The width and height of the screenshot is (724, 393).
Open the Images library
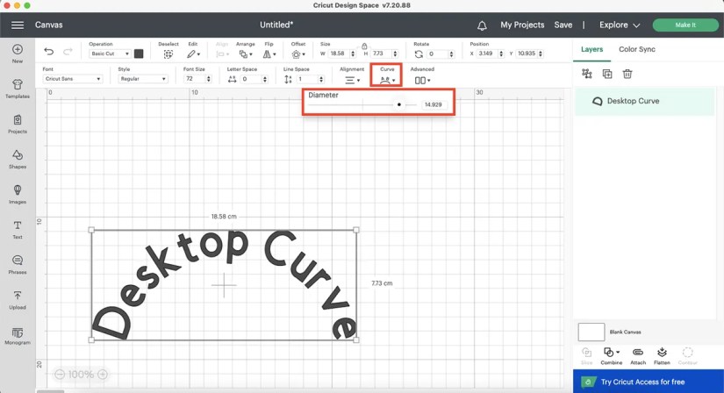coord(18,194)
